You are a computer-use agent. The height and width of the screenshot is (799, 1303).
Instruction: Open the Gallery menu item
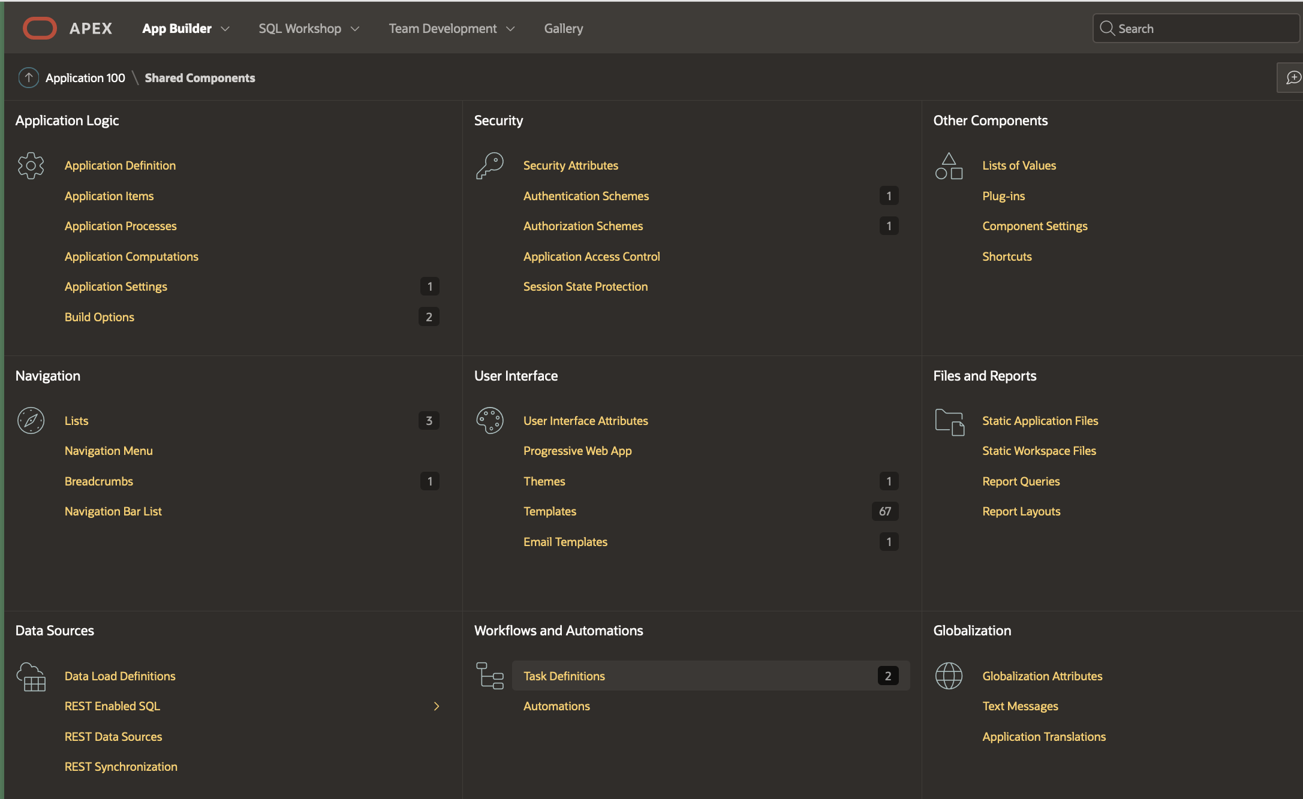(563, 29)
